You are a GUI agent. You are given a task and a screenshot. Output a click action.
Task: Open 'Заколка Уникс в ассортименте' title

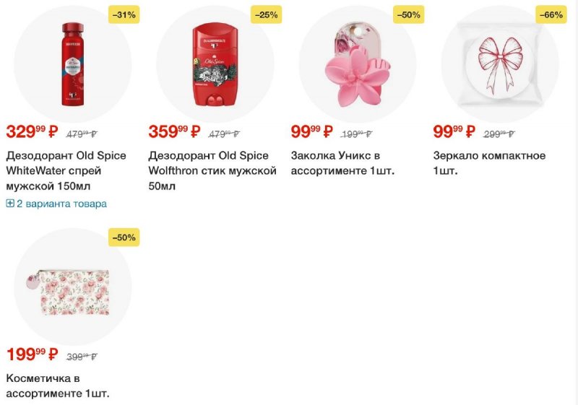[342, 163]
